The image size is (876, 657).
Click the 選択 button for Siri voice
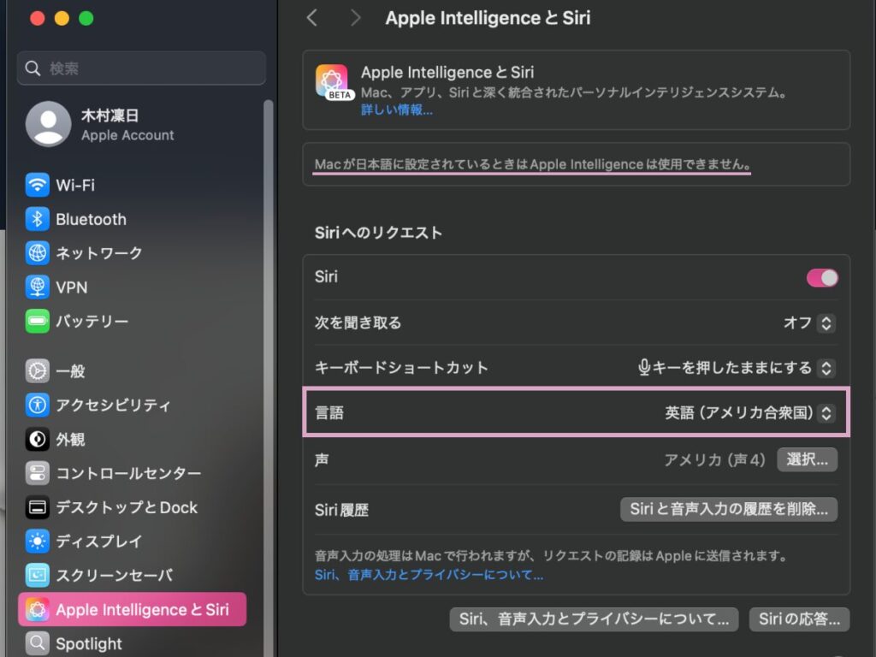tap(806, 459)
